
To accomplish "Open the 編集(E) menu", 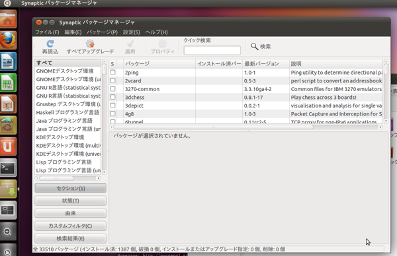I will [x=73, y=32].
